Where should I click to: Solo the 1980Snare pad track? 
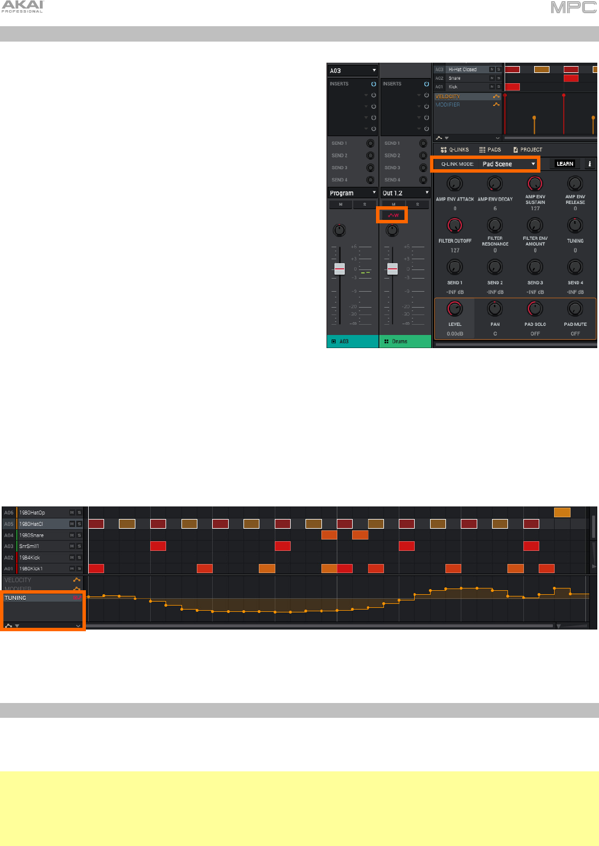(x=79, y=535)
